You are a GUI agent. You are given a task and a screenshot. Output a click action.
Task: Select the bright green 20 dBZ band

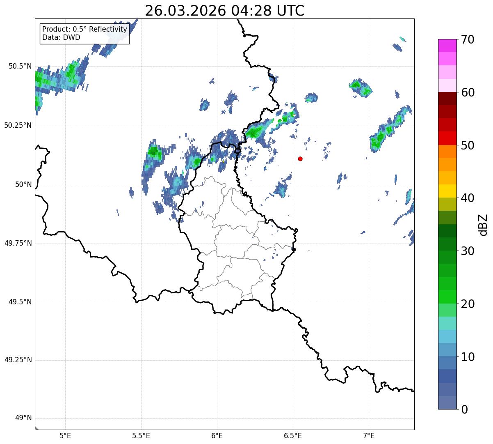point(447,297)
